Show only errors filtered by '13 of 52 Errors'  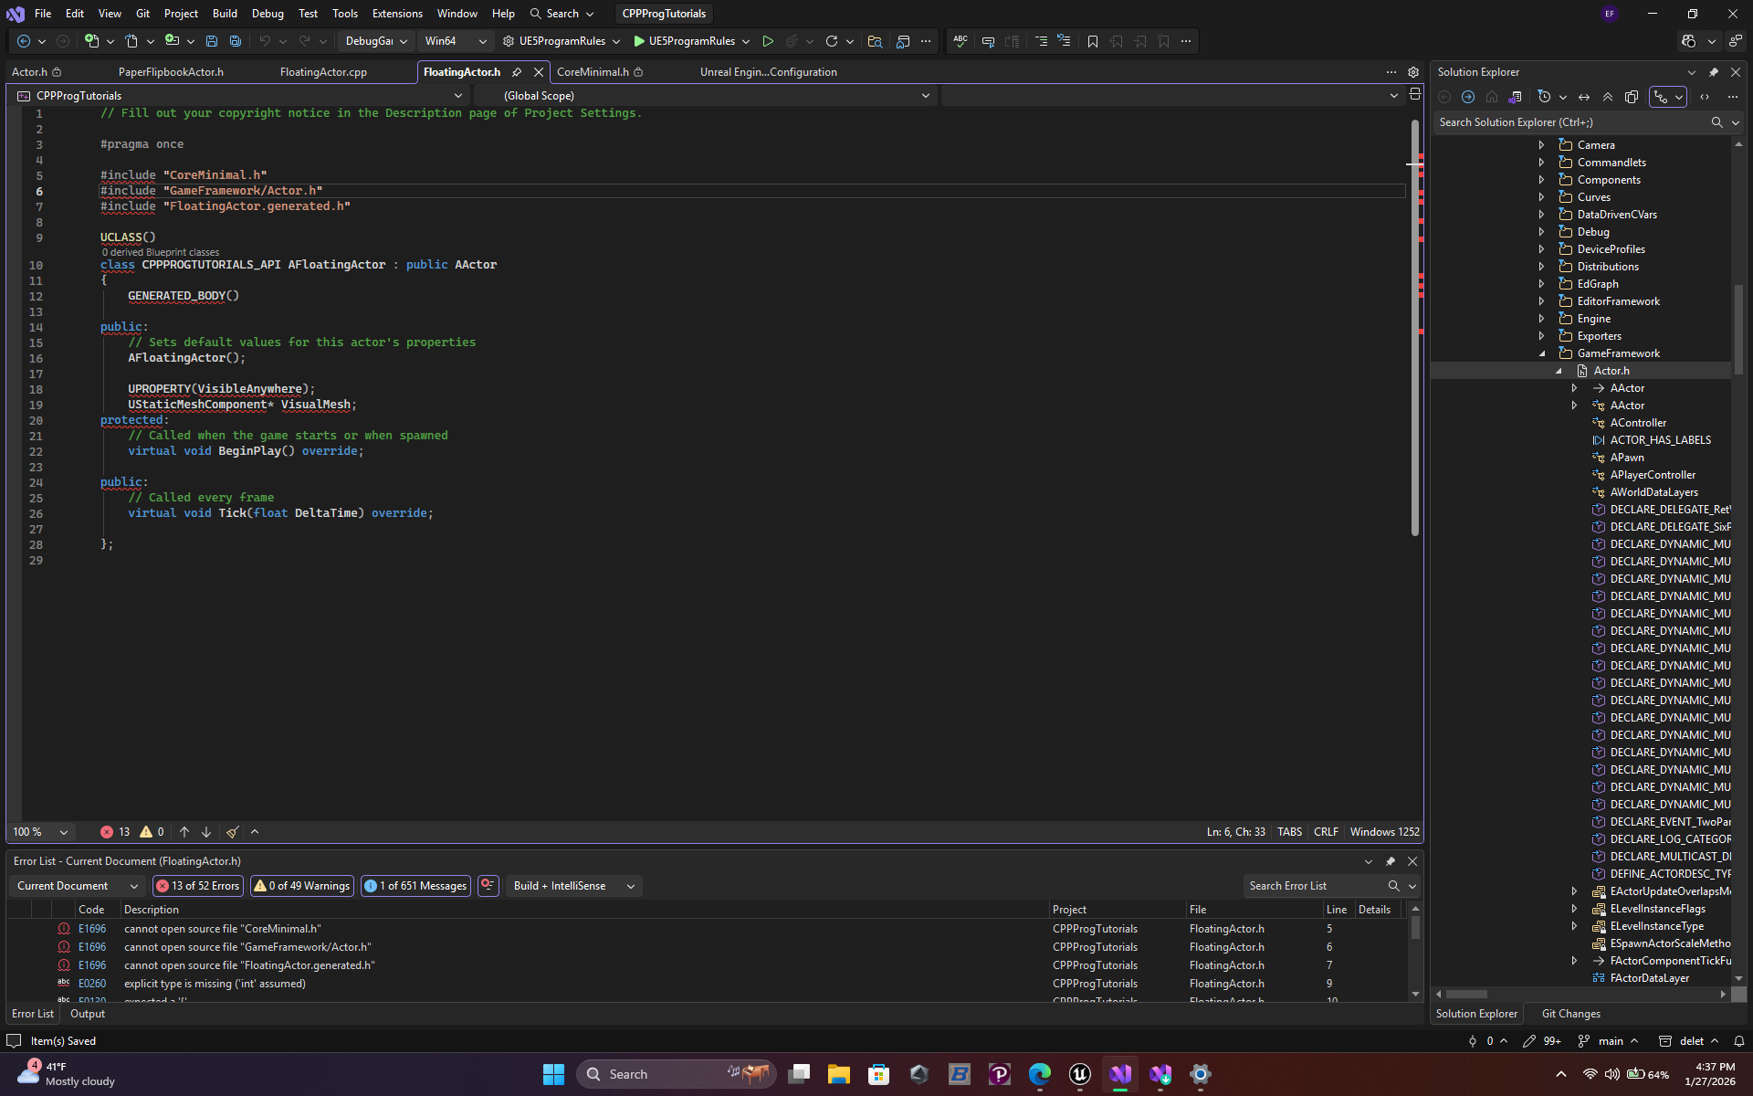tap(197, 885)
